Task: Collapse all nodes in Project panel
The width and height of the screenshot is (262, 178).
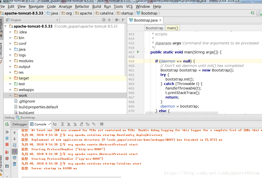Action: 109,20
